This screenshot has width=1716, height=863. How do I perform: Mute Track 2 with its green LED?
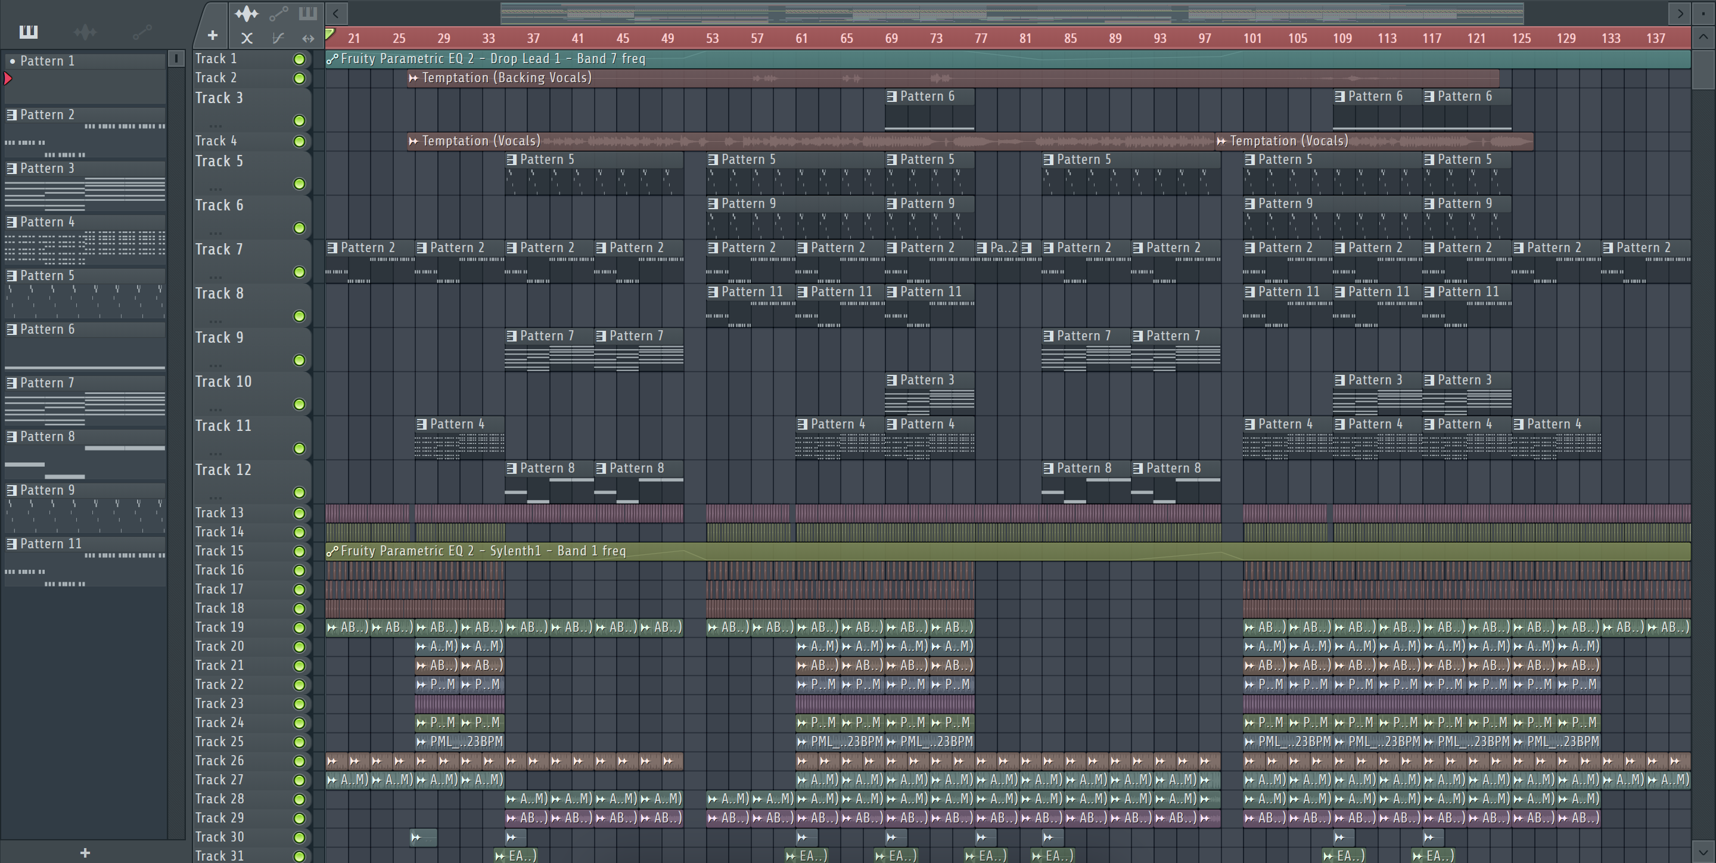point(300,79)
